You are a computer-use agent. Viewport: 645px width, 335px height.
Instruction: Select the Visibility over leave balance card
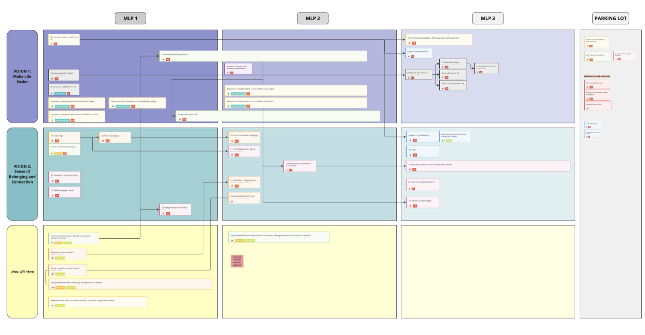(x=418, y=75)
